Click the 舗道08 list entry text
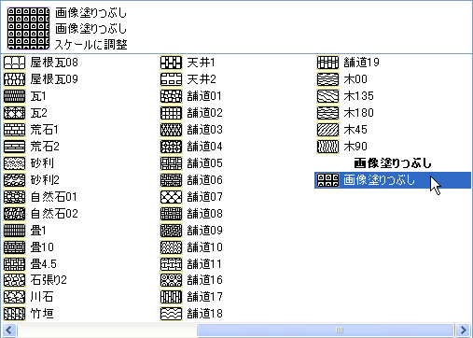Viewport: 473px width, 338px height. click(204, 214)
